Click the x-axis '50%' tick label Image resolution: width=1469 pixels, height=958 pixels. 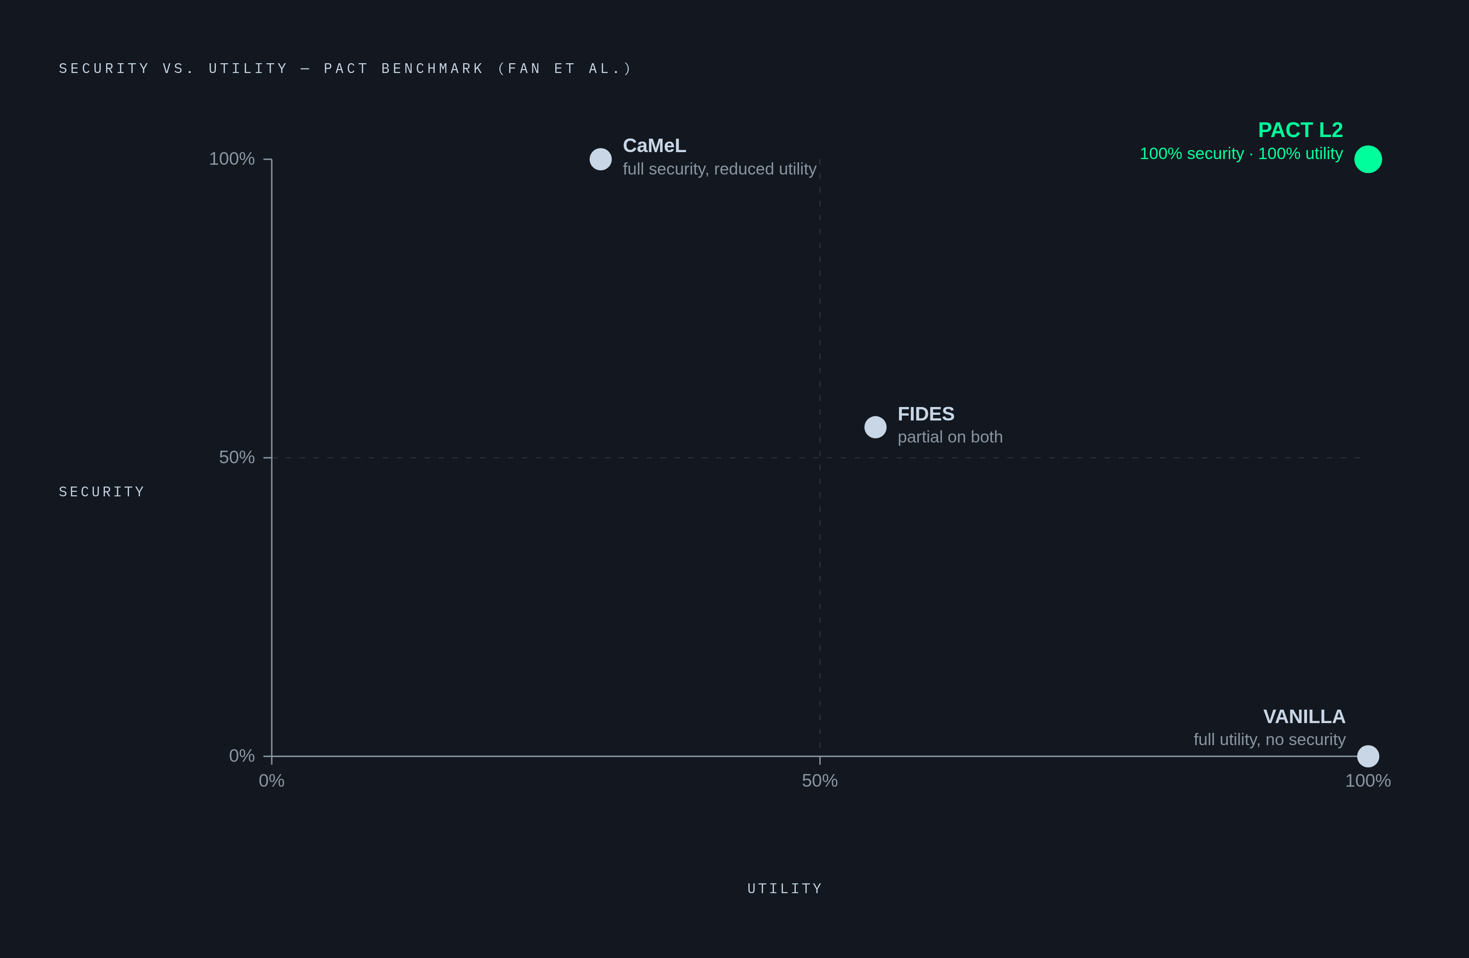pyautogui.click(x=820, y=781)
